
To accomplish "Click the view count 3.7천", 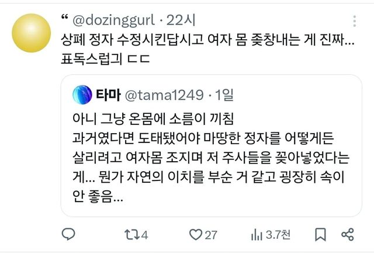I will pyautogui.click(x=278, y=235).
